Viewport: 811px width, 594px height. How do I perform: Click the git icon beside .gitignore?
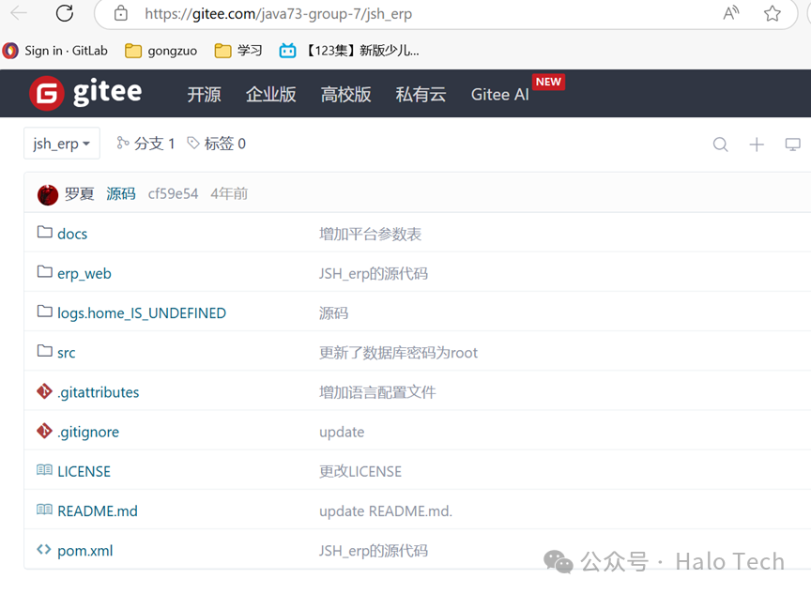tap(44, 430)
